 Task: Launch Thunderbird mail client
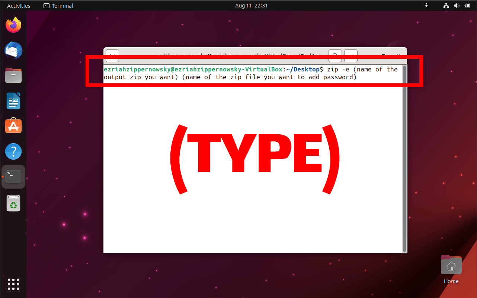13,50
